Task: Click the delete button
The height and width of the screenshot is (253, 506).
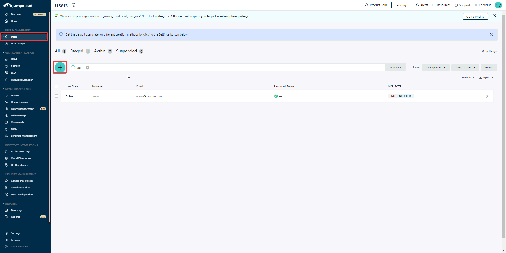Action: tap(489, 67)
